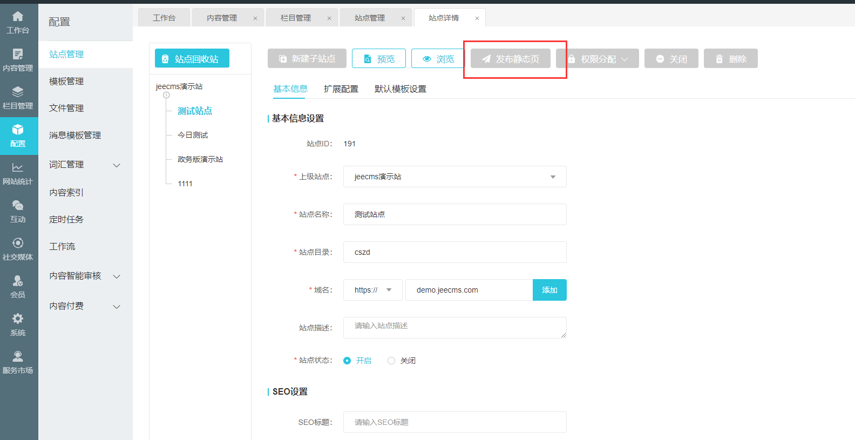Switch to the 默认模板设置 tab
This screenshot has width=855, height=440.
point(400,89)
